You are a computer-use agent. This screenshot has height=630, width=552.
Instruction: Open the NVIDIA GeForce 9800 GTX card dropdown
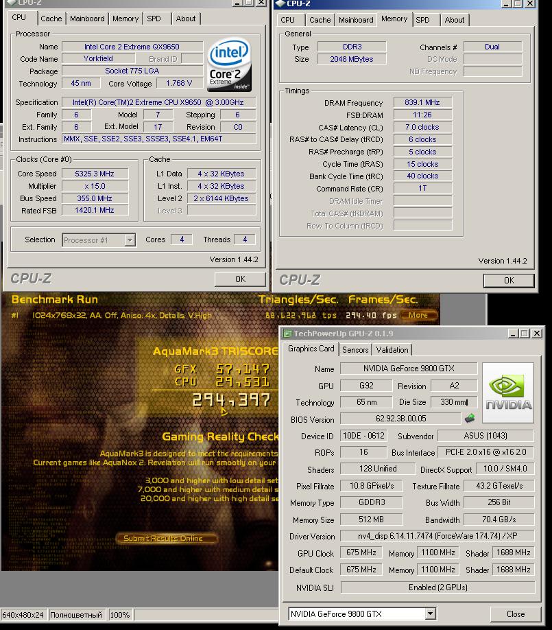tap(430, 614)
